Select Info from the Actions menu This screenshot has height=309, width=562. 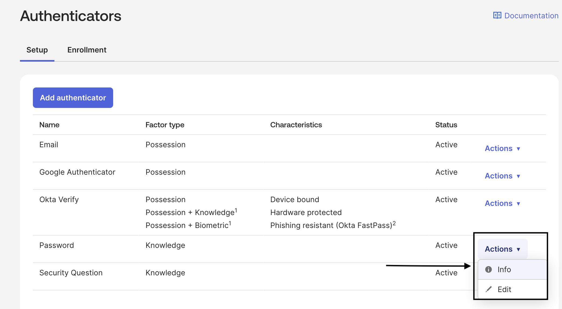click(504, 269)
